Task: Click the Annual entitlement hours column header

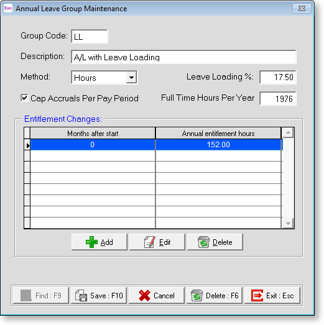Action: [218, 134]
